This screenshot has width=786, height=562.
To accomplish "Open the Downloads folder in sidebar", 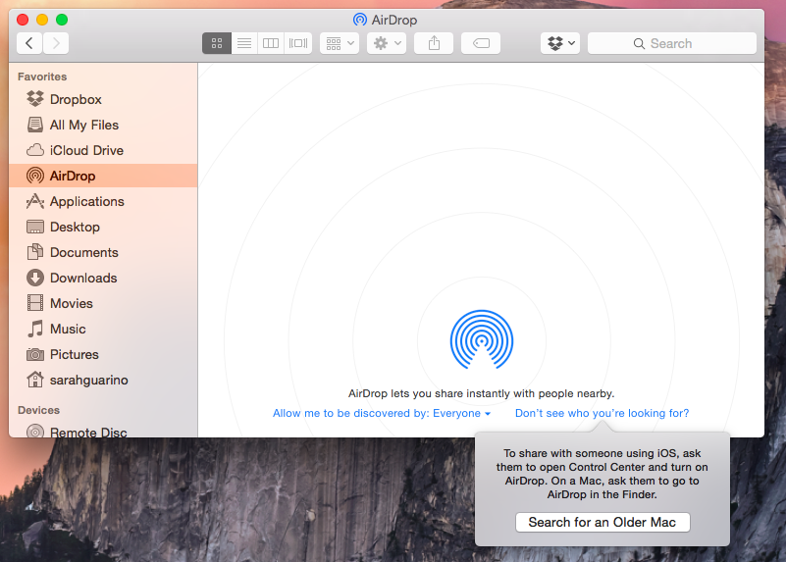I will point(83,278).
